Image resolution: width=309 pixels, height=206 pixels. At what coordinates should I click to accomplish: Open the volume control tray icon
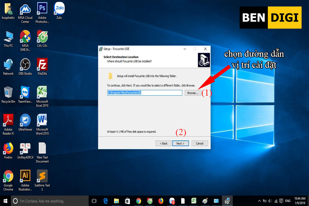pos(270,201)
